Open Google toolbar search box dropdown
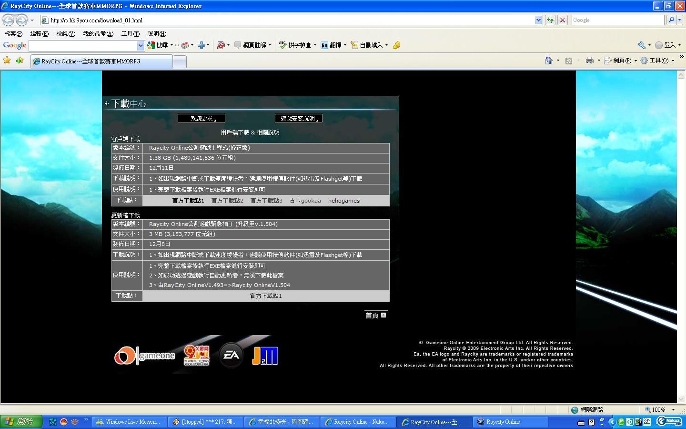 point(141,45)
